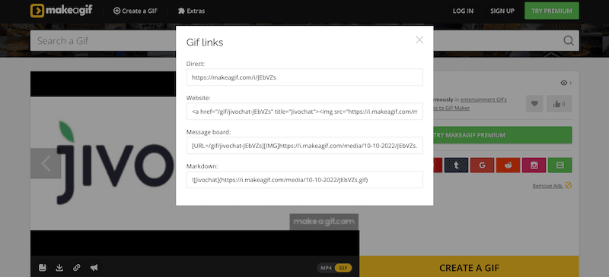Switch format to MP4
Screen dimensions: 609x277
click(x=326, y=268)
